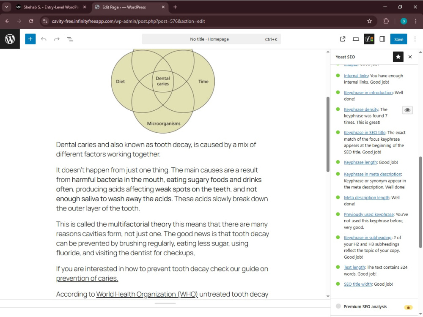The height and width of the screenshot is (317, 423).
Task: Open the device preview options
Action: [x=356, y=39]
